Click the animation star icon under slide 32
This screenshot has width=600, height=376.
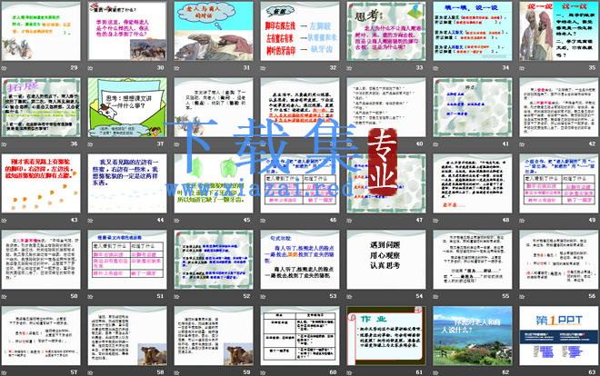click(263, 67)
